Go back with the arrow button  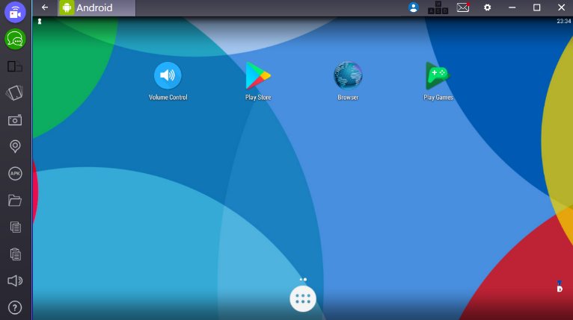45,7
